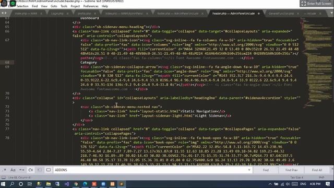Screen dimensions: 334x188
Task: Click the touch keyboard tray icon
Action: click(295, 184)
